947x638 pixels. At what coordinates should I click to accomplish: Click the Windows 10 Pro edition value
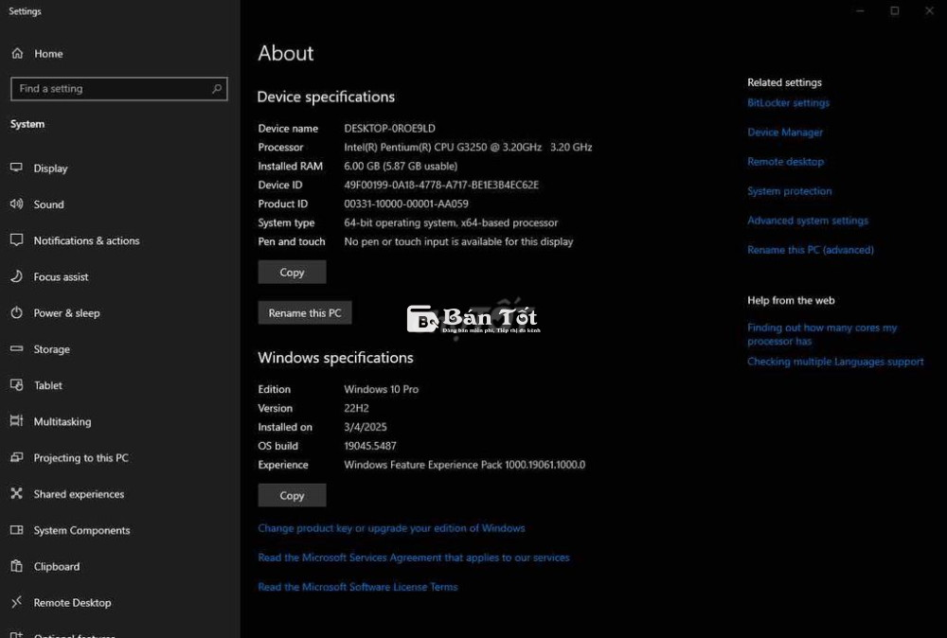(x=381, y=389)
